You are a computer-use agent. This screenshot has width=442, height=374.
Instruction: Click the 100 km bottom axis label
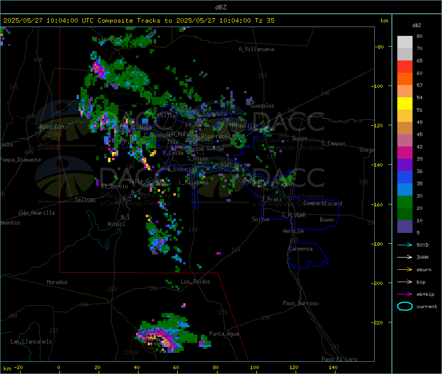(254, 367)
